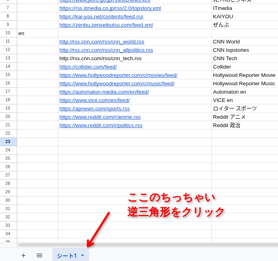
Task: Open the CNN allpolitics RSS link
Action: click(106, 50)
